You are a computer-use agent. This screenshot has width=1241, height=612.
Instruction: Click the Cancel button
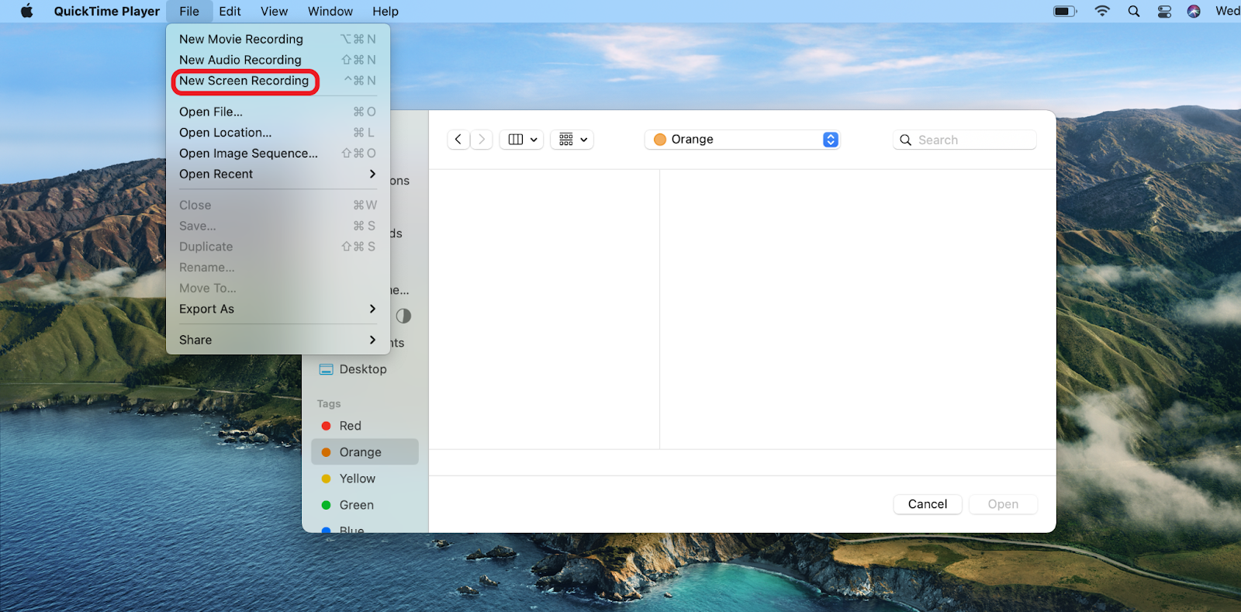[x=928, y=504]
